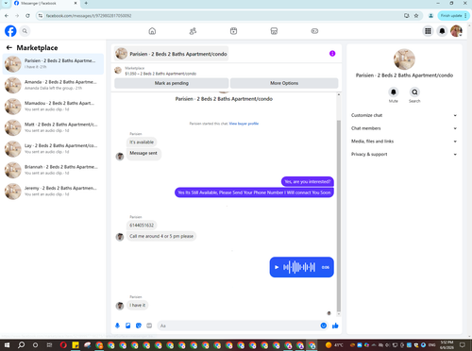The image size is (472, 351).
Task: Reload the page in browser
Action: (x=27, y=16)
